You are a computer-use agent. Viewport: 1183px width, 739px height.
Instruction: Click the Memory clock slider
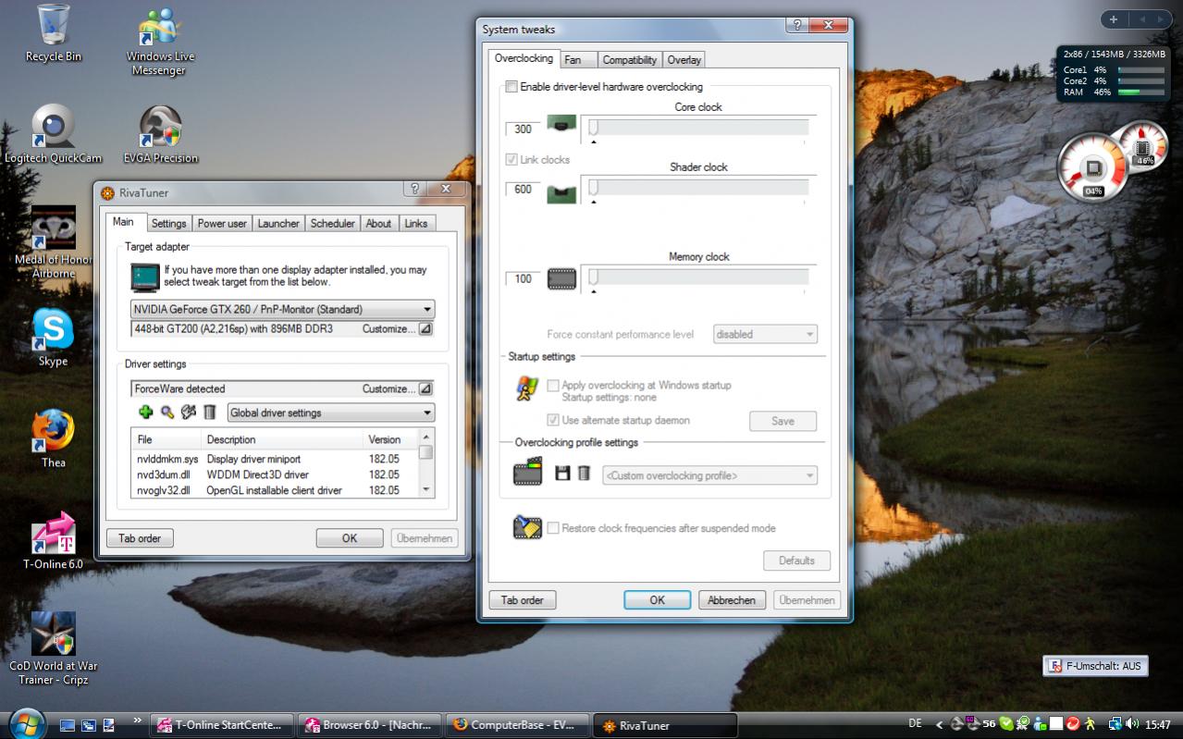tap(698, 277)
